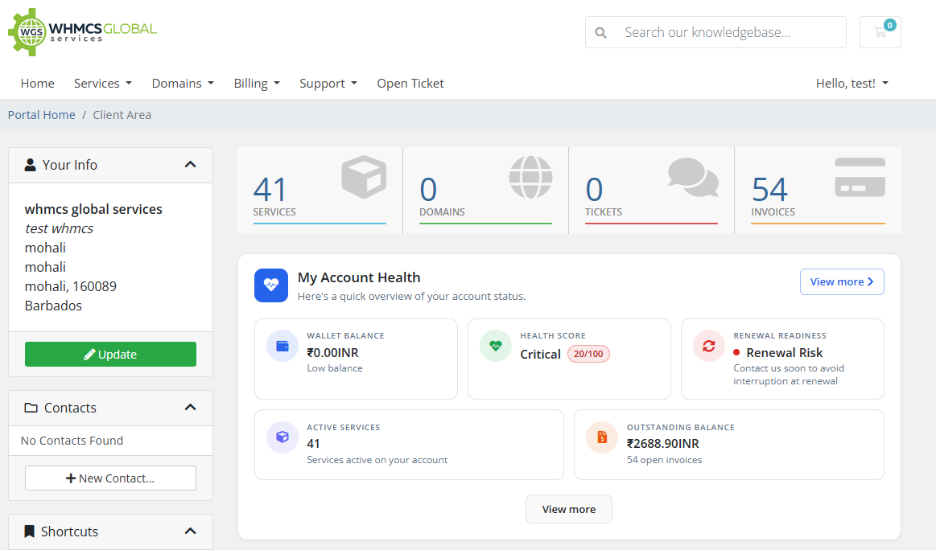Click the top View more button with arrow

[x=842, y=281]
